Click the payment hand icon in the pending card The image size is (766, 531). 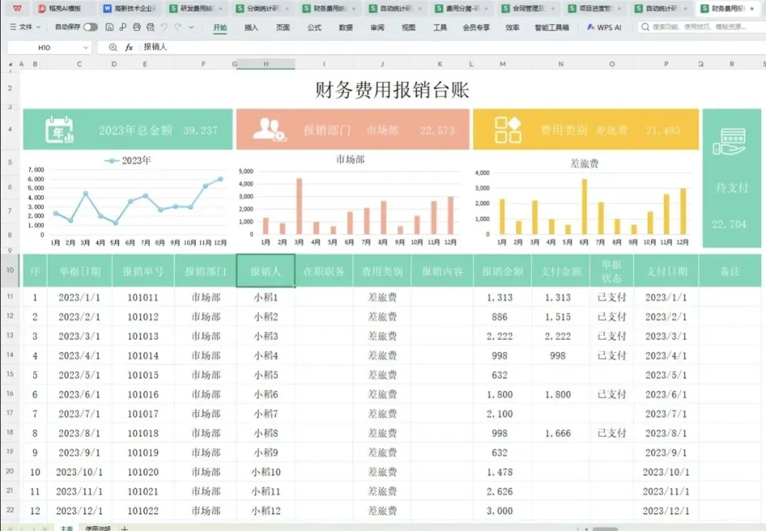point(729,142)
